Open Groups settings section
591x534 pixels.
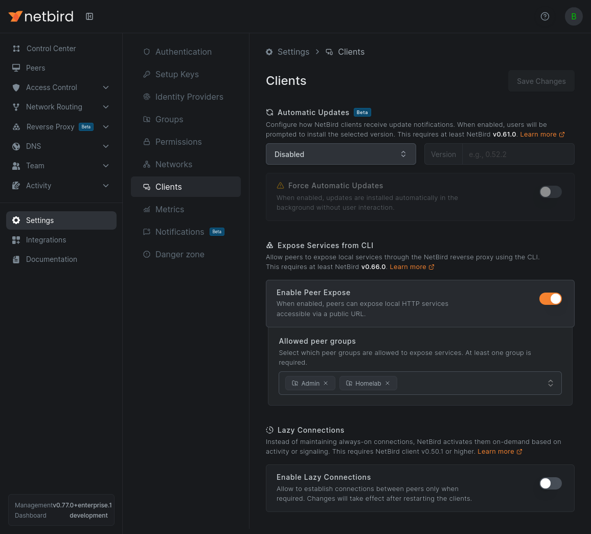point(186,119)
